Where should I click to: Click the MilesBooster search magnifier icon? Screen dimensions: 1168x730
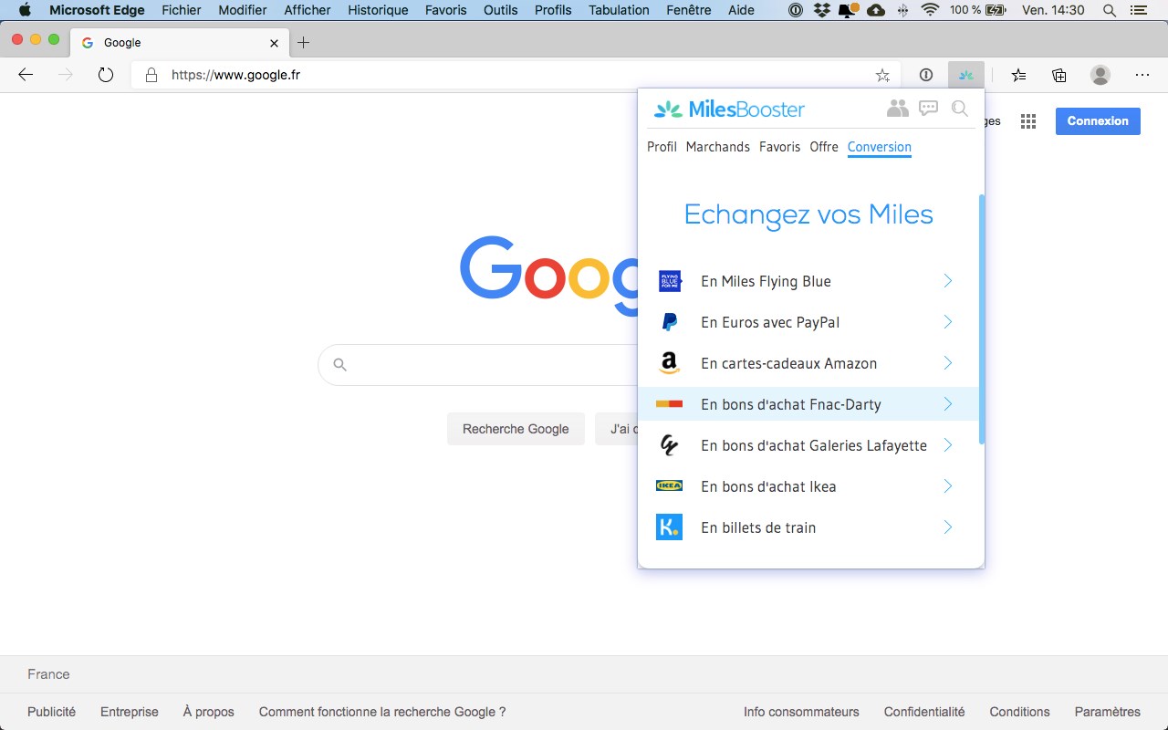point(960,109)
